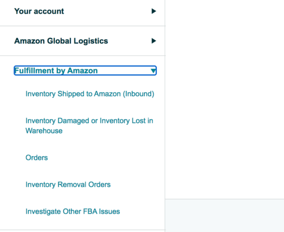
Task: Select Amazon Global Logistics menu entry
Action: [61, 41]
